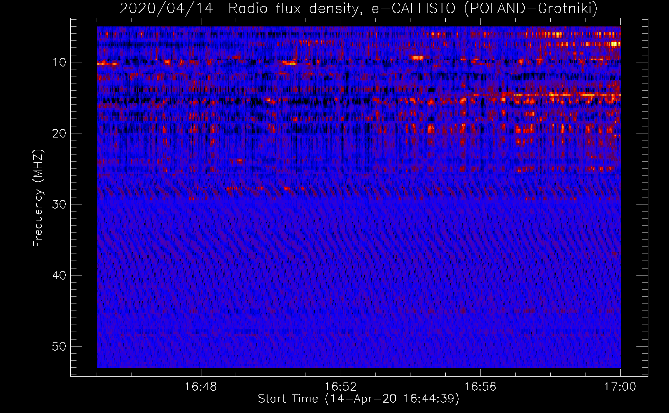Viewport: 669px width, 413px height.
Task: Click the 30 MHz frequency tick label
Action: (x=59, y=204)
